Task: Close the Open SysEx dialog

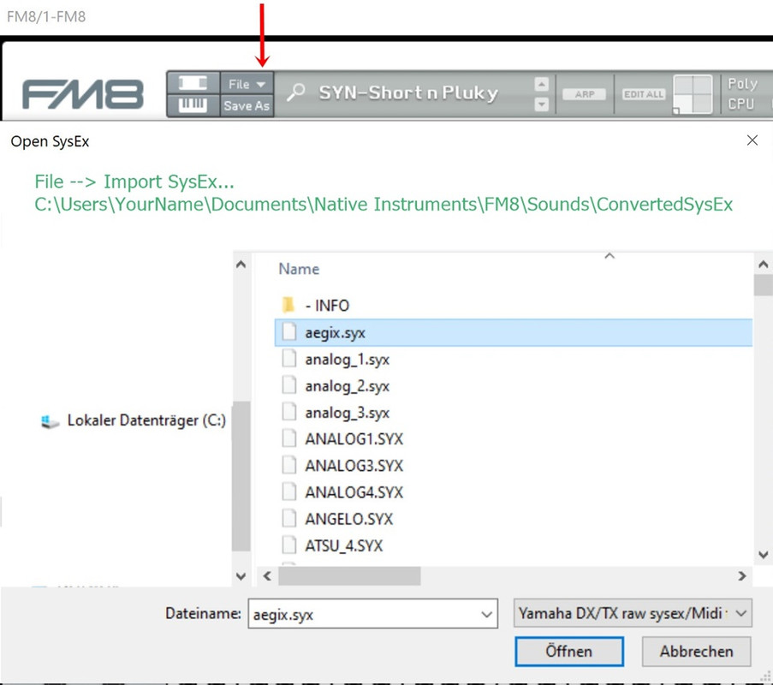Action: (x=752, y=140)
